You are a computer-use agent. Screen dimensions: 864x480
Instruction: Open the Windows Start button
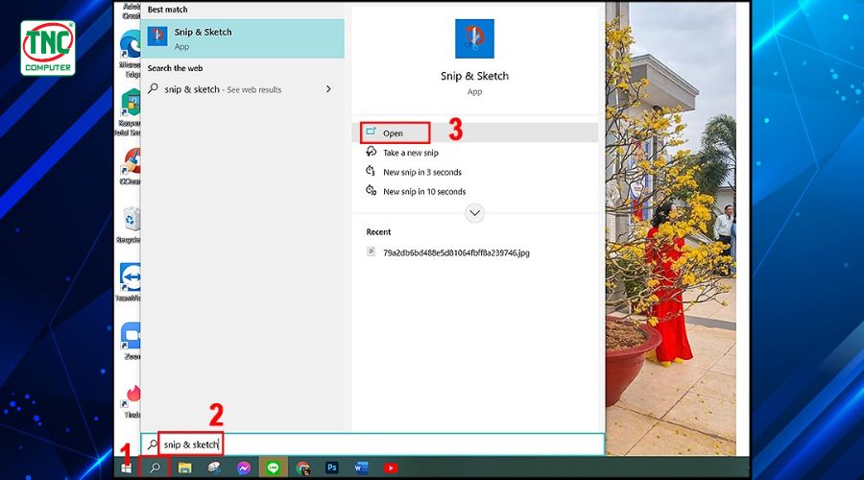point(126,468)
